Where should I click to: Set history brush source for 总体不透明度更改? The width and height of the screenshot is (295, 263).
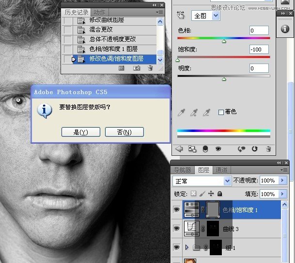pyautogui.click(x=67, y=40)
